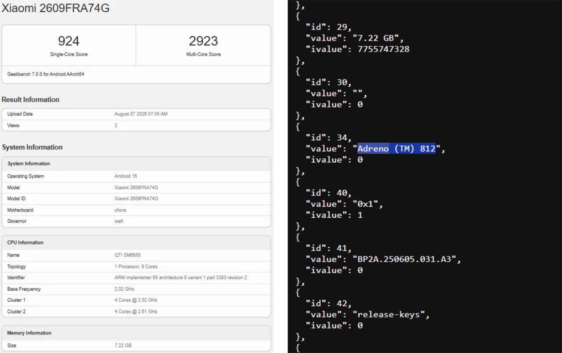Select "4 Cores @ 2.02 GHz" value
The image size is (562, 353).
(136, 300)
